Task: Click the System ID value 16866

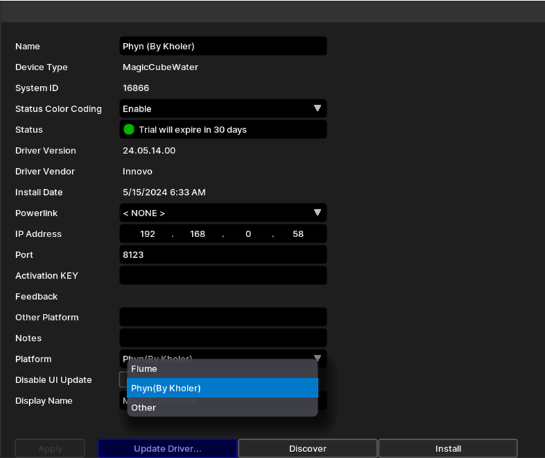Action: [x=136, y=88]
